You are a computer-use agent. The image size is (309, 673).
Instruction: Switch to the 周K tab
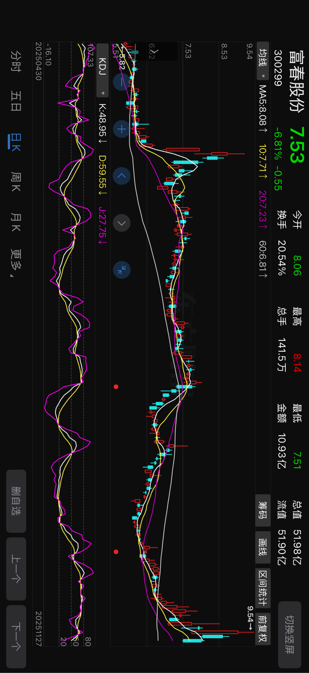pos(16,182)
